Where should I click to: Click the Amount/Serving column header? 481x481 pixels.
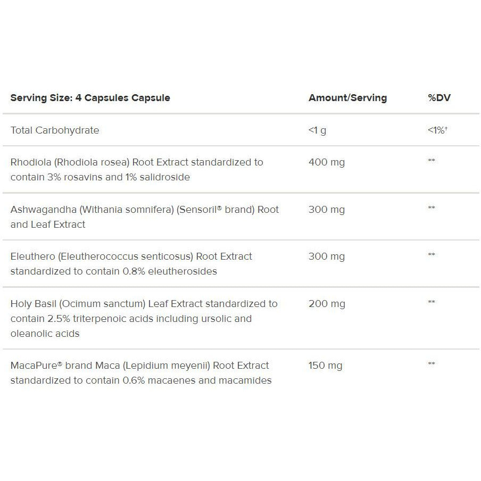tap(347, 98)
